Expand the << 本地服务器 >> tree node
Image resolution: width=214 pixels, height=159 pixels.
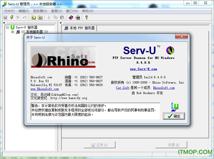[12, 32]
